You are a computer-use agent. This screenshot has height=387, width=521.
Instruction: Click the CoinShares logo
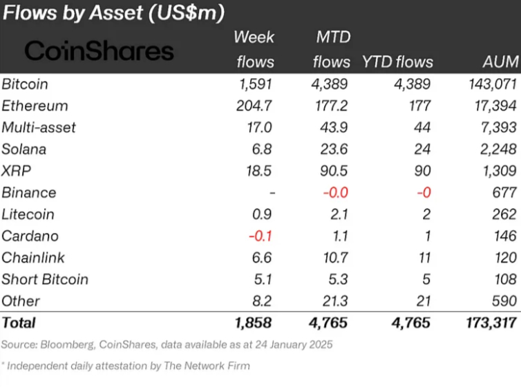pos(100,50)
